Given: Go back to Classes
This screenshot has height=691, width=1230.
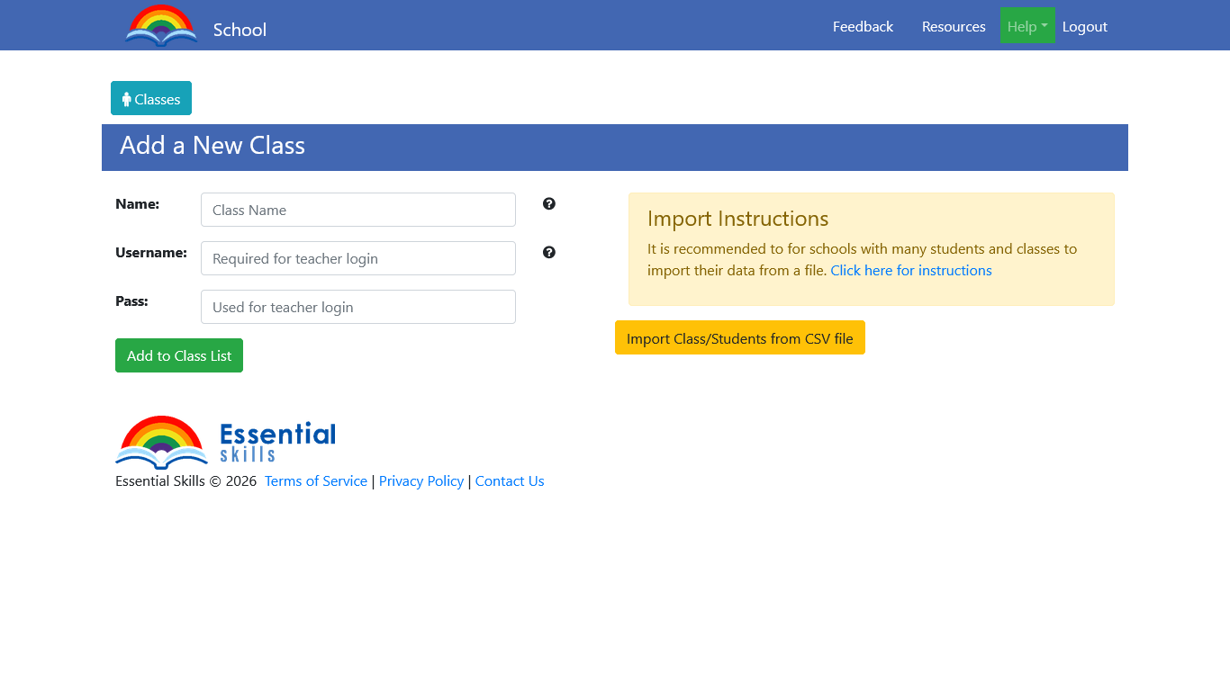Looking at the screenshot, I should (151, 98).
